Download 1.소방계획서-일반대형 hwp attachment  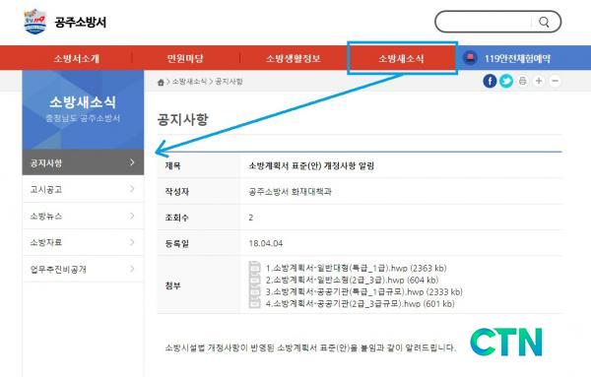pyautogui.click(x=356, y=268)
